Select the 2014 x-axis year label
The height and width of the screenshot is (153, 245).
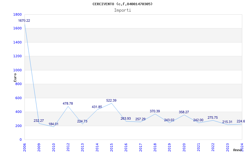tap(97, 147)
